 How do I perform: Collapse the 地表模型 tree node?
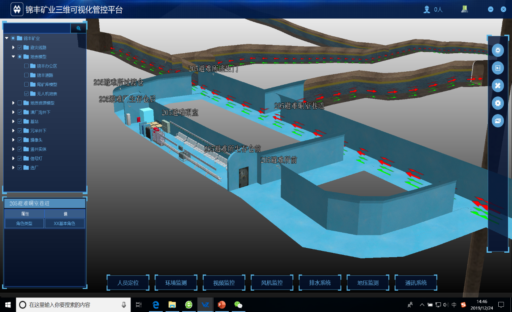[x=13, y=57]
